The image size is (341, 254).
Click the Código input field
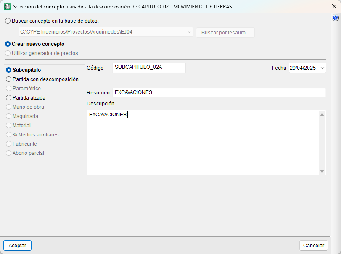[x=149, y=68]
